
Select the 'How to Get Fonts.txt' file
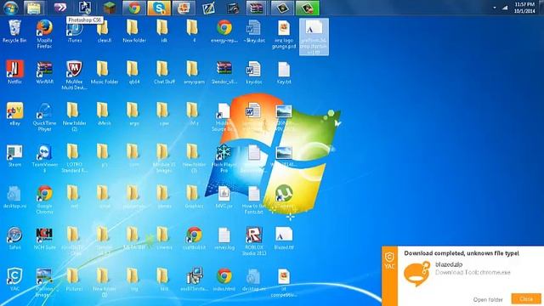pyautogui.click(x=254, y=200)
